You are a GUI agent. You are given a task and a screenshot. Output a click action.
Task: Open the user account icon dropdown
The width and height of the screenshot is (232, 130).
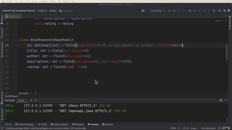coord(144,10)
